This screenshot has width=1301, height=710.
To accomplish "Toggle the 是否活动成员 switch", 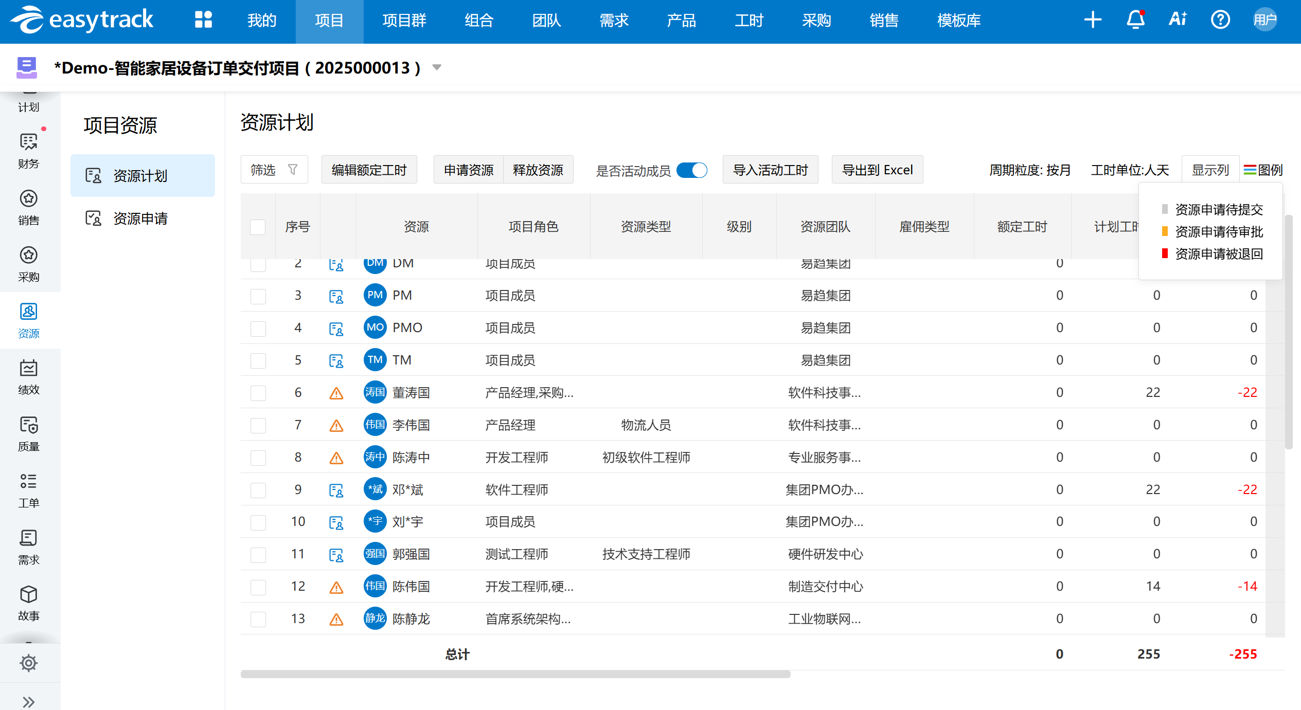I will click(692, 170).
